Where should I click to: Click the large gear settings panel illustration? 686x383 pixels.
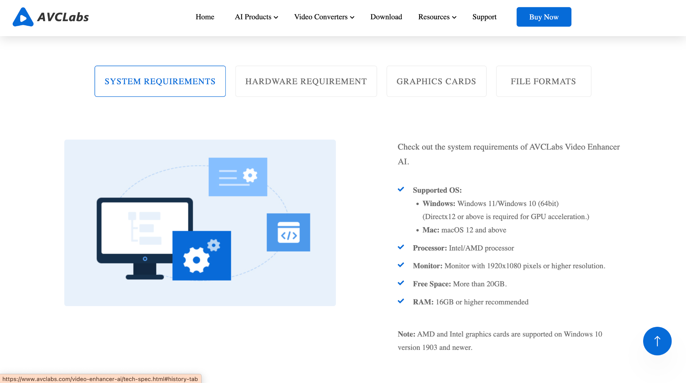coord(202,256)
